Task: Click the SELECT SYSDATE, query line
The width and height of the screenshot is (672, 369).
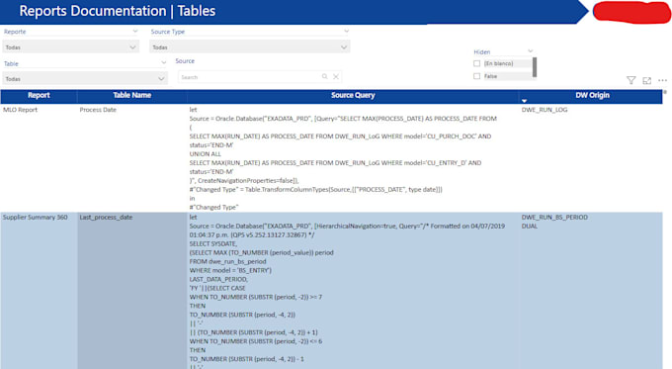Action: click(x=213, y=243)
